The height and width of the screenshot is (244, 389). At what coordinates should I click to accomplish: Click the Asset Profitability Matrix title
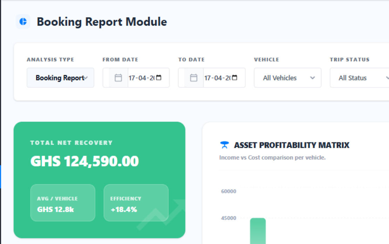(x=292, y=145)
